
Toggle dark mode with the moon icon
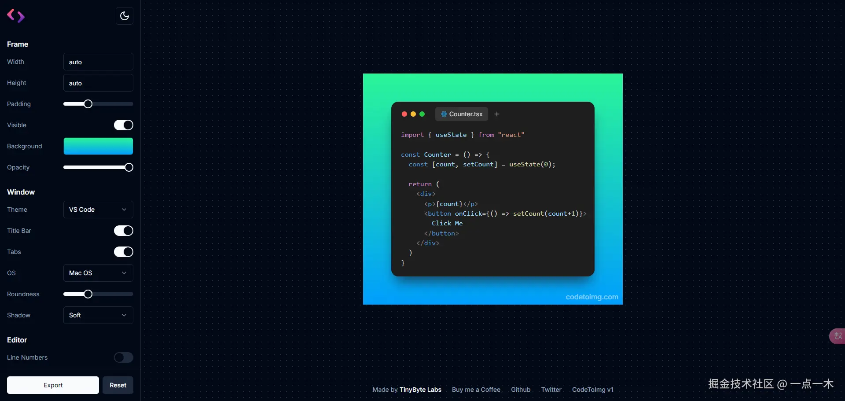(124, 16)
